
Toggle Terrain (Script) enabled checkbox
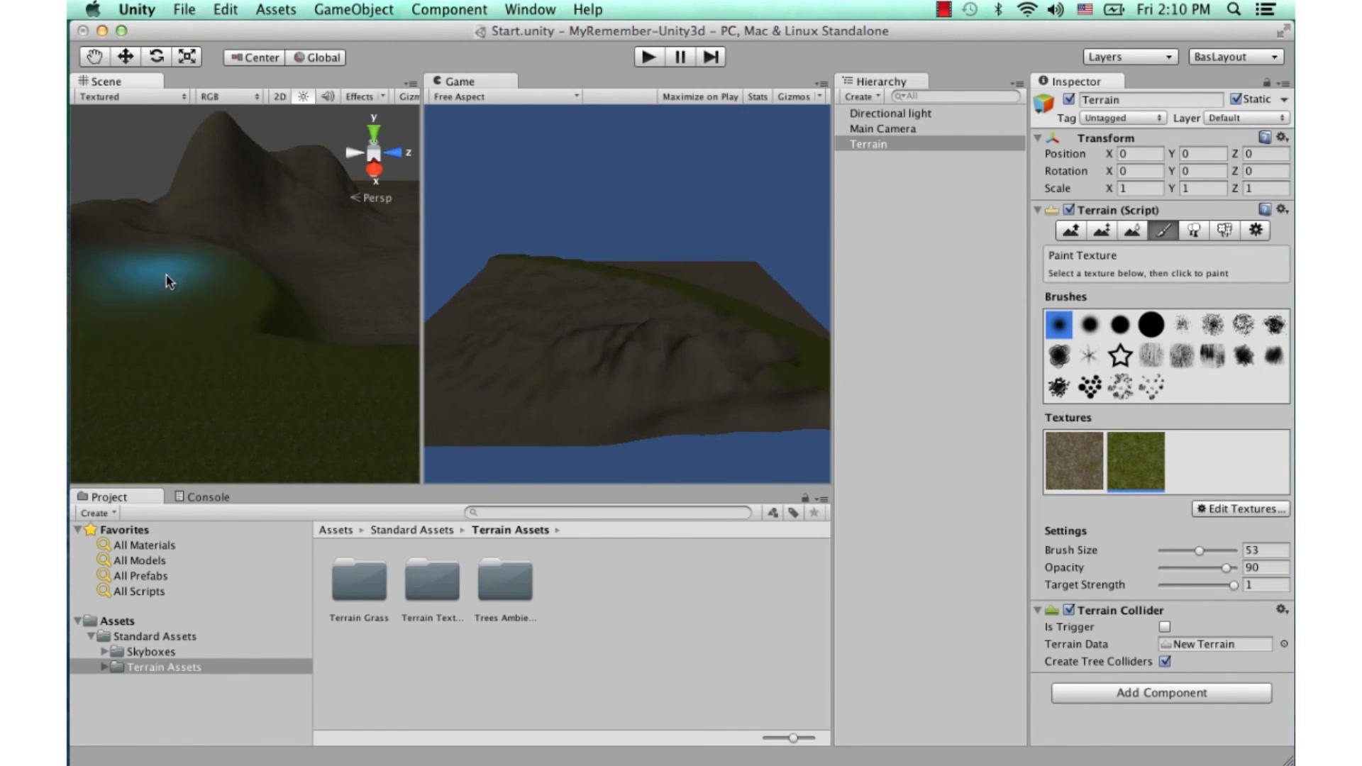[x=1069, y=210]
